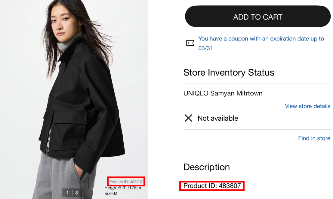Open the View store details link
This screenshot has height=199, width=333.
307,106
